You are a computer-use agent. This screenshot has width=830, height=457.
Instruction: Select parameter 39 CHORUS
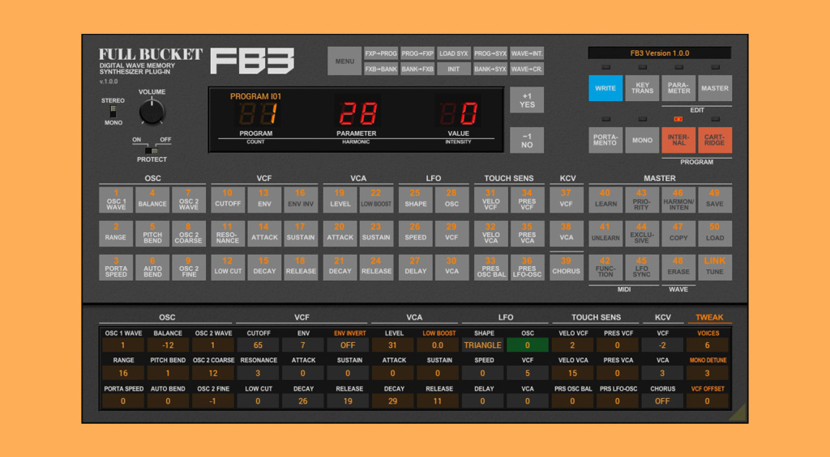click(567, 268)
